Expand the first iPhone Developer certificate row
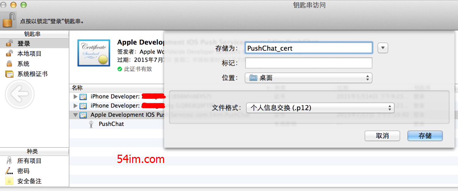Viewport: 458px width, 191px height. [75, 97]
